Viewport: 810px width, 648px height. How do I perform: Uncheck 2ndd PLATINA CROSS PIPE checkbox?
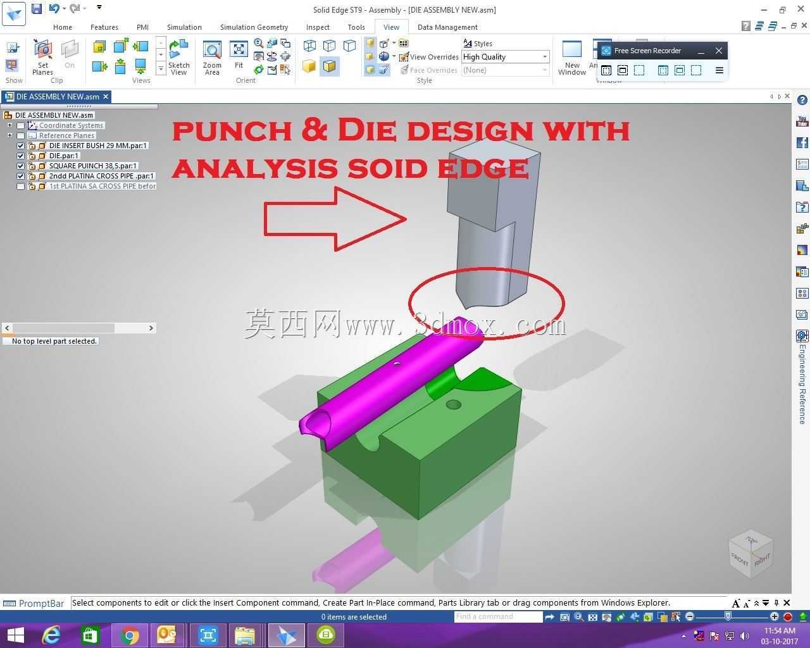click(21, 176)
